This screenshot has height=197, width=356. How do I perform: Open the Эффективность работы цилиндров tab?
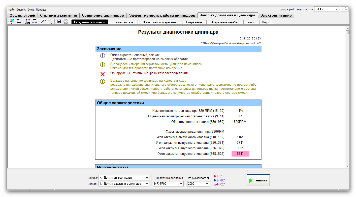click(x=162, y=15)
